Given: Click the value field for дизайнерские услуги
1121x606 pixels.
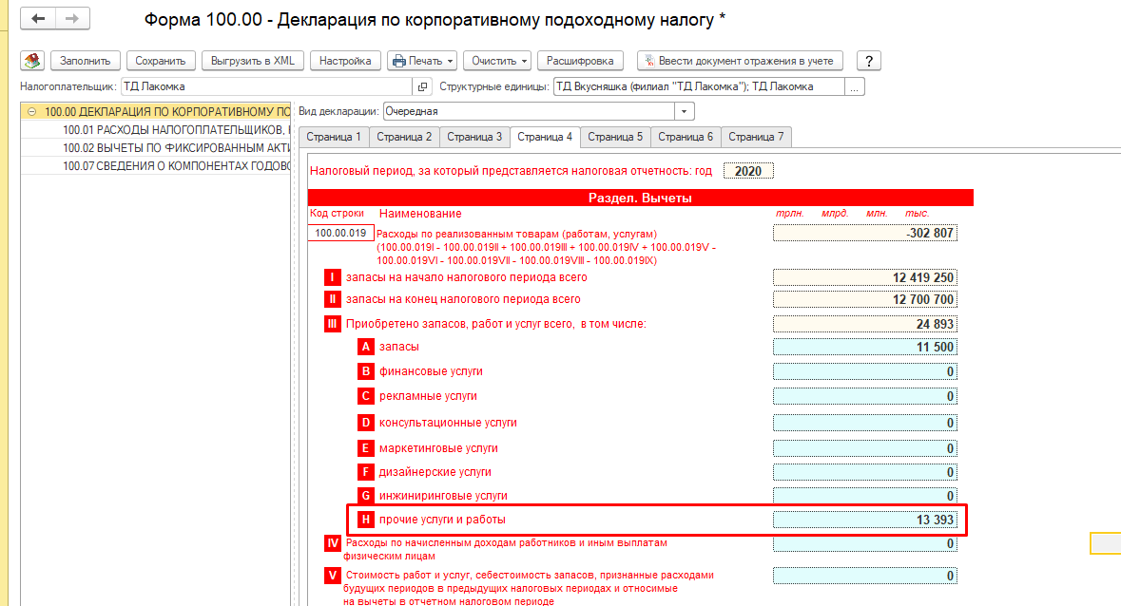Looking at the screenshot, I should (x=865, y=472).
